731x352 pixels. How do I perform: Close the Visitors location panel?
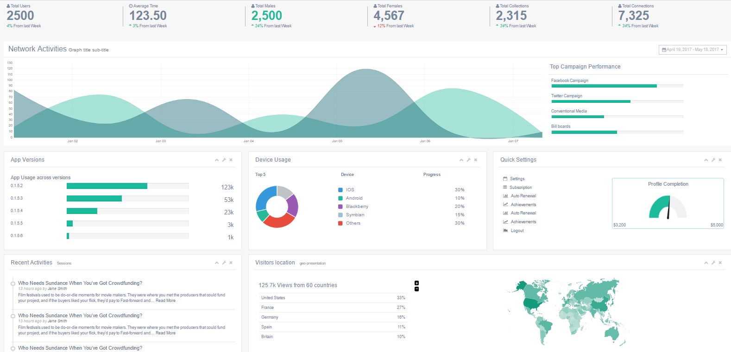(720, 263)
